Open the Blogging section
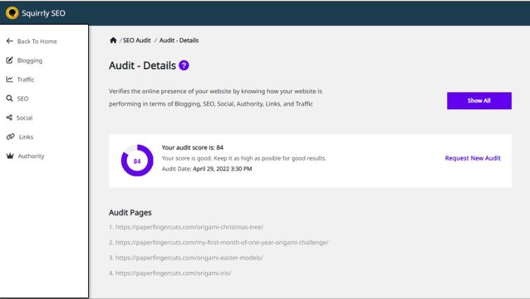 coord(30,61)
